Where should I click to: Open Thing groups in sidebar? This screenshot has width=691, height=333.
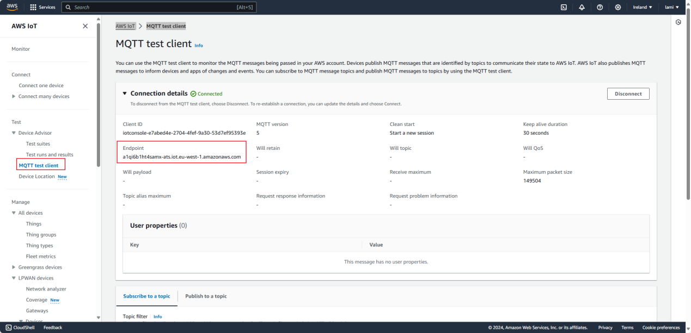pos(41,235)
